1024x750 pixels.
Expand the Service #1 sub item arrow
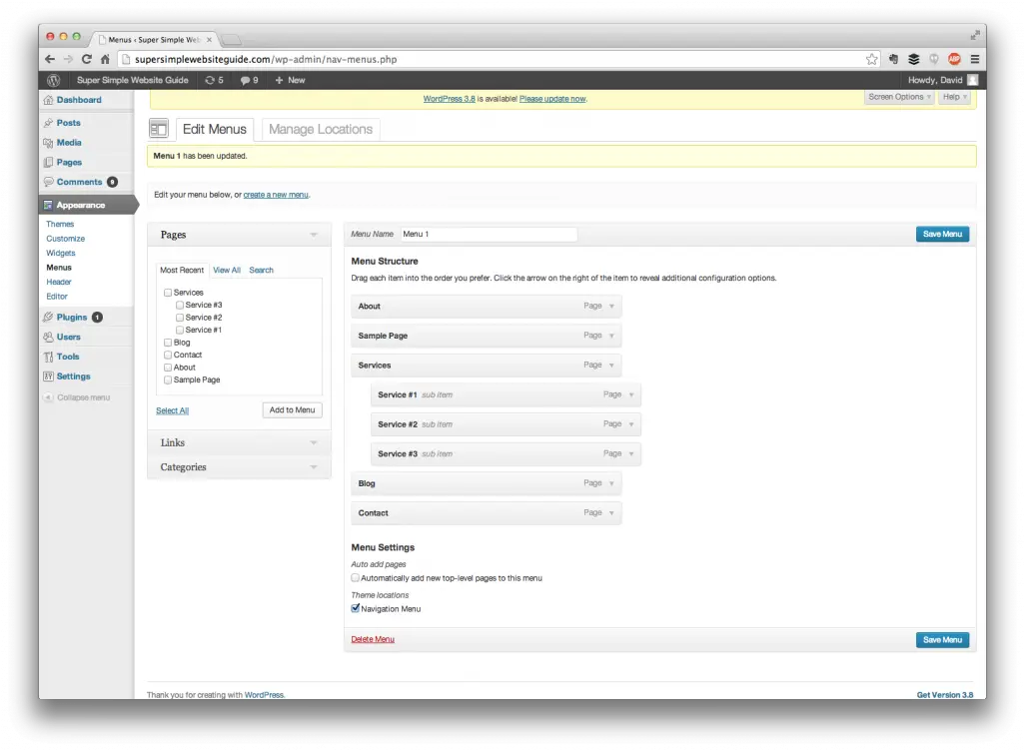[x=631, y=394]
